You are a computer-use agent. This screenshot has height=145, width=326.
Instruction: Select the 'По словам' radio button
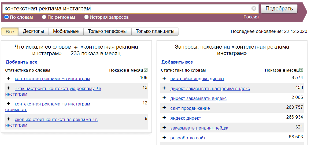pos(7,17)
